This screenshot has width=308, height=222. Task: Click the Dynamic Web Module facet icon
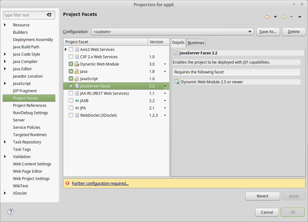76,64
